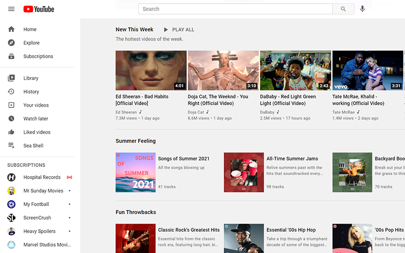Viewport: 405px width, 253px height.
Task: Click the Hospital Records live indicator
Action: (x=69, y=178)
